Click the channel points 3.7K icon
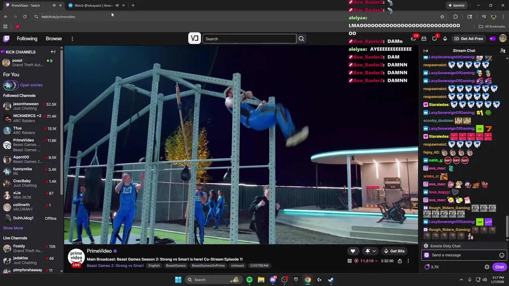This screenshot has height=286, width=509. 432,267
